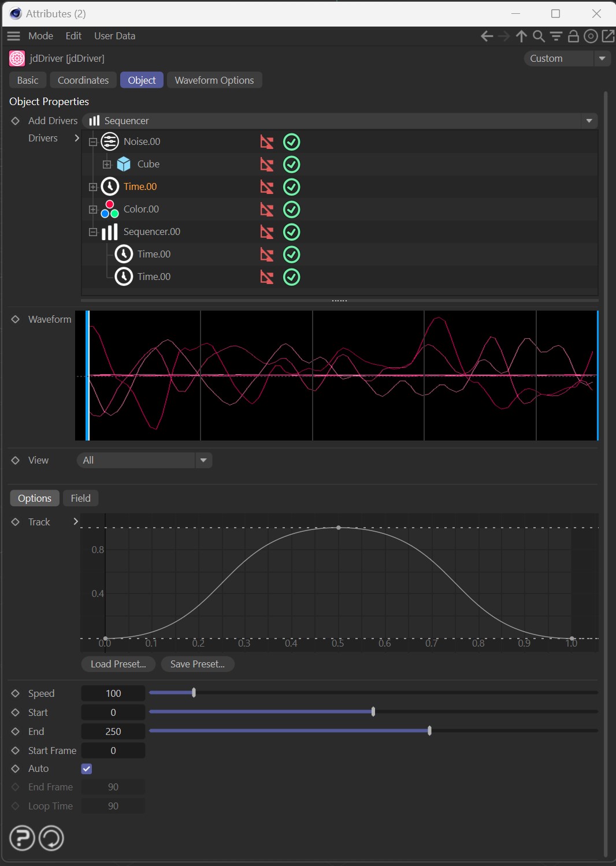The width and height of the screenshot is (616, 866).
Task: Click the back arrow navigation icon
Action: click(487, 36)
